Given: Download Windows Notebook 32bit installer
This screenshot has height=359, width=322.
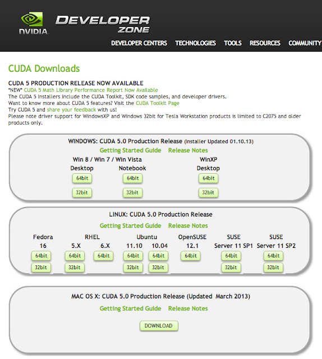Looking at the screenshot, I should [132, 192].
